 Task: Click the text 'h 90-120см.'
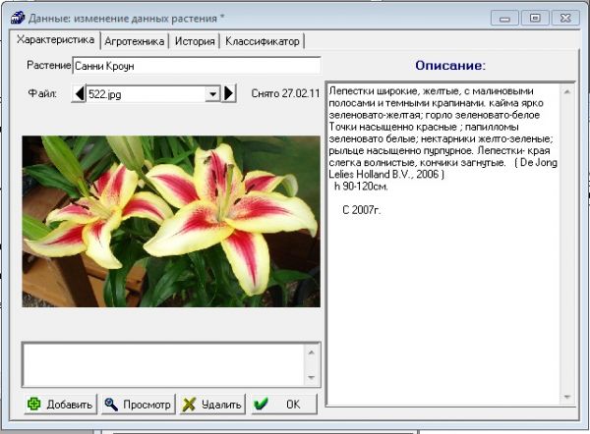pyautogui.click(x=361, y=186)
